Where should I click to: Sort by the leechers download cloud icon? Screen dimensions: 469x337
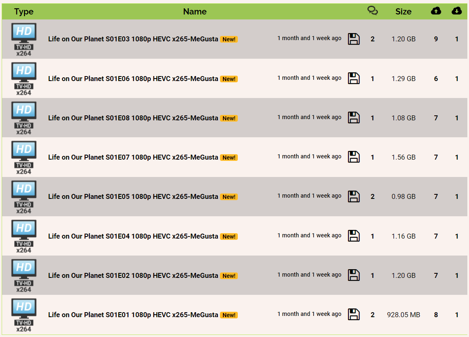457,11
